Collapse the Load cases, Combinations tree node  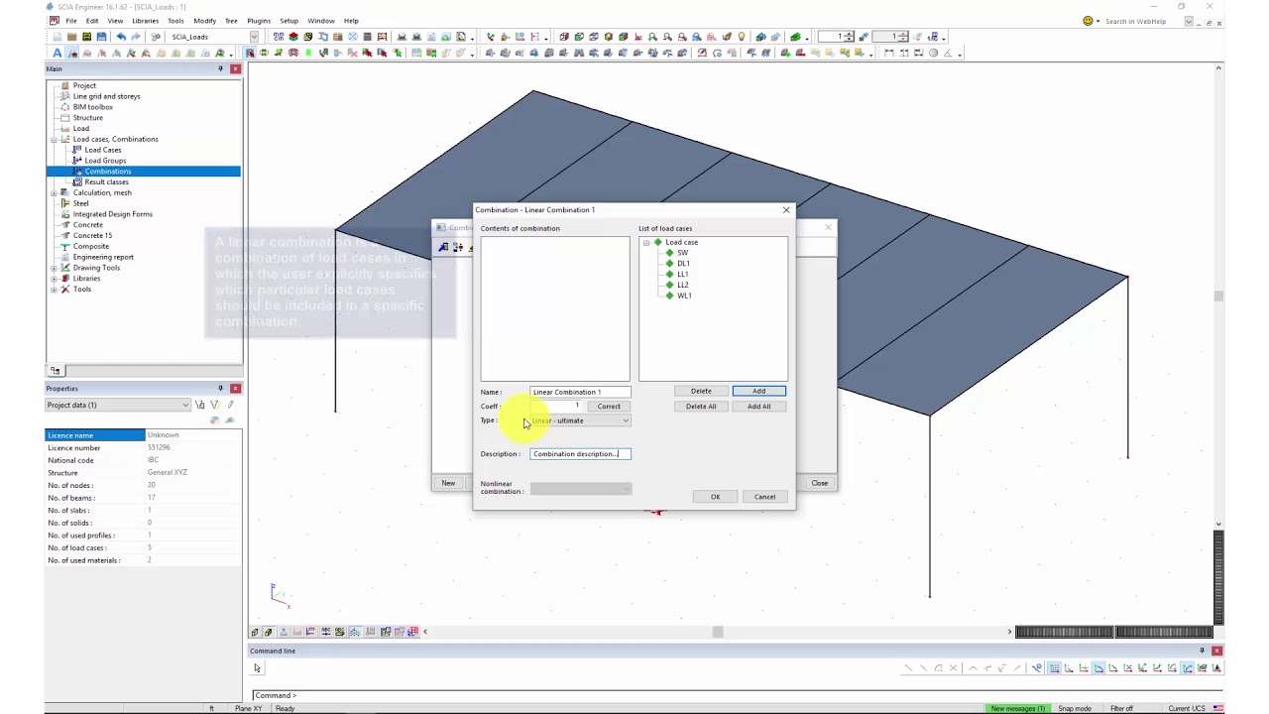pyautogui.click(x=54, y=139)
